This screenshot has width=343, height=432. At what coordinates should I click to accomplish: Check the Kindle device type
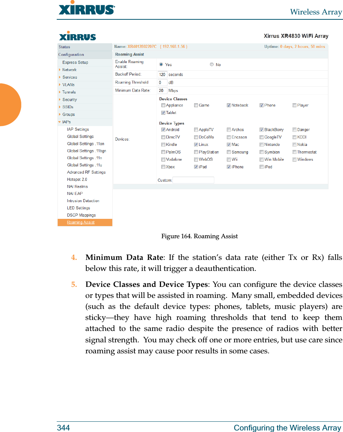163,145
